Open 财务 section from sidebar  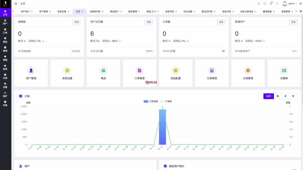(x=5, y=67)
